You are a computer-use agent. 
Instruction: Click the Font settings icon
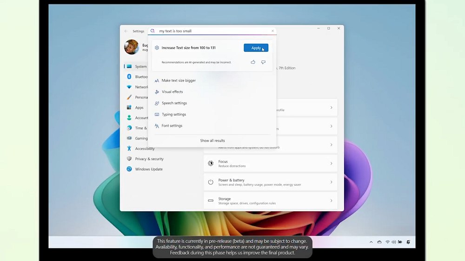point(157,125)
